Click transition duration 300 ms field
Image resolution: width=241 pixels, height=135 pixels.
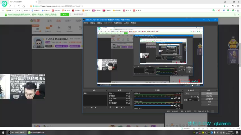193,100
